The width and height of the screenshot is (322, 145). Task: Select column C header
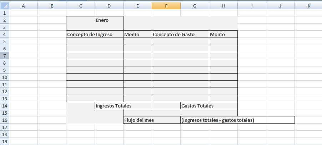click(x=80, y=6)
